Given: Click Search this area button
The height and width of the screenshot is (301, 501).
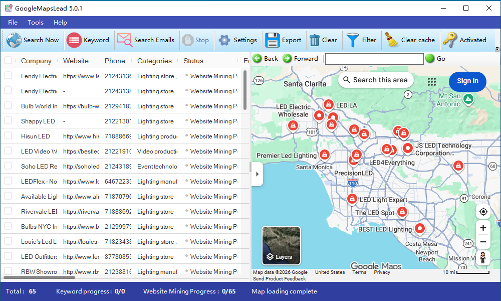Looking at the screenshot, I should click(376, 80).
